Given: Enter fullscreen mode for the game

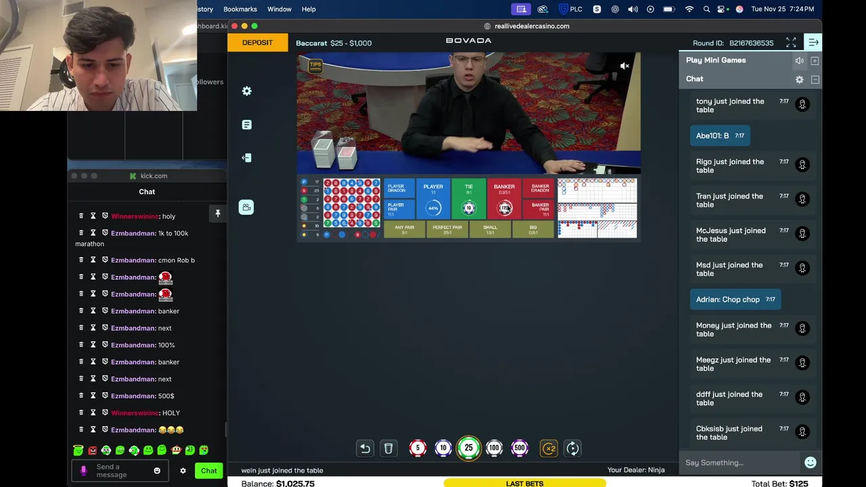Looking at the screenshot, I should click(x=791, y=43).
